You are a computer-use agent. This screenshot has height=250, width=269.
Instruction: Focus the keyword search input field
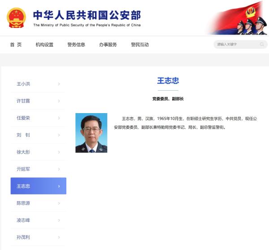(x=240, y=44)
